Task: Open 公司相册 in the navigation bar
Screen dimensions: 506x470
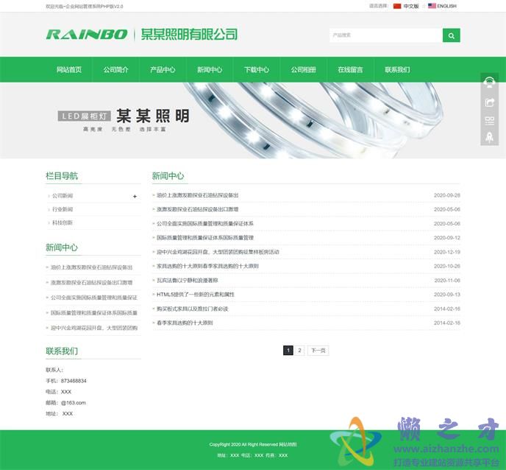Action: click(303, 69)
